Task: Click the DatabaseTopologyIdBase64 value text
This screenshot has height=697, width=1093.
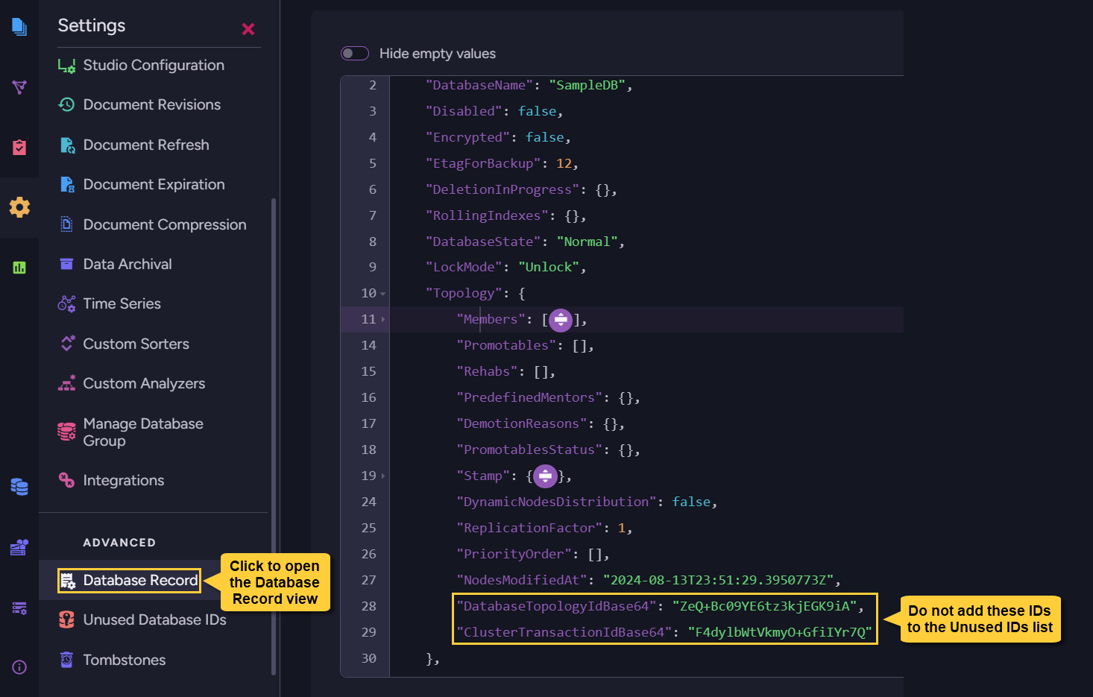Action: 764,606
